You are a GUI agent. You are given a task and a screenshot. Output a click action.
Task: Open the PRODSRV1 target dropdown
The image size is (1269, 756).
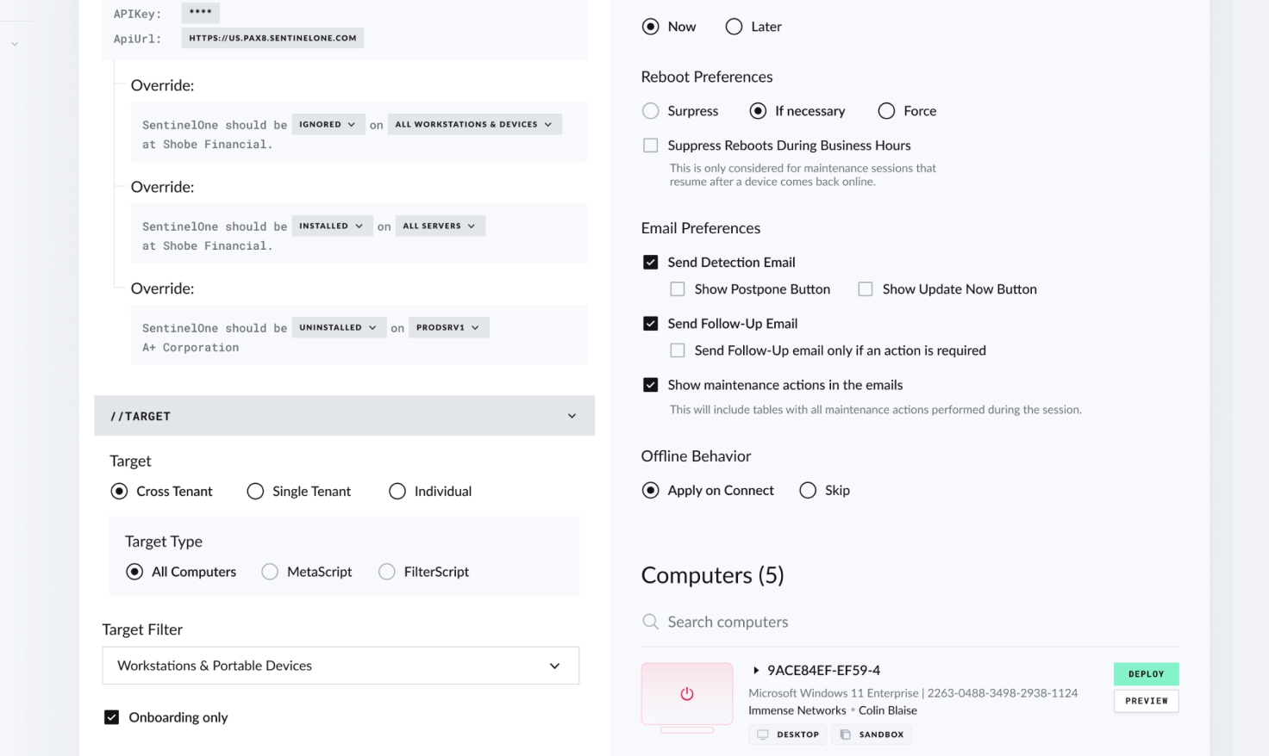[x=448, y=328]
